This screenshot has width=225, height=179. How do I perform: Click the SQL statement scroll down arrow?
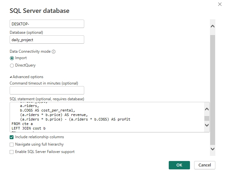click(x=207, y=125)
